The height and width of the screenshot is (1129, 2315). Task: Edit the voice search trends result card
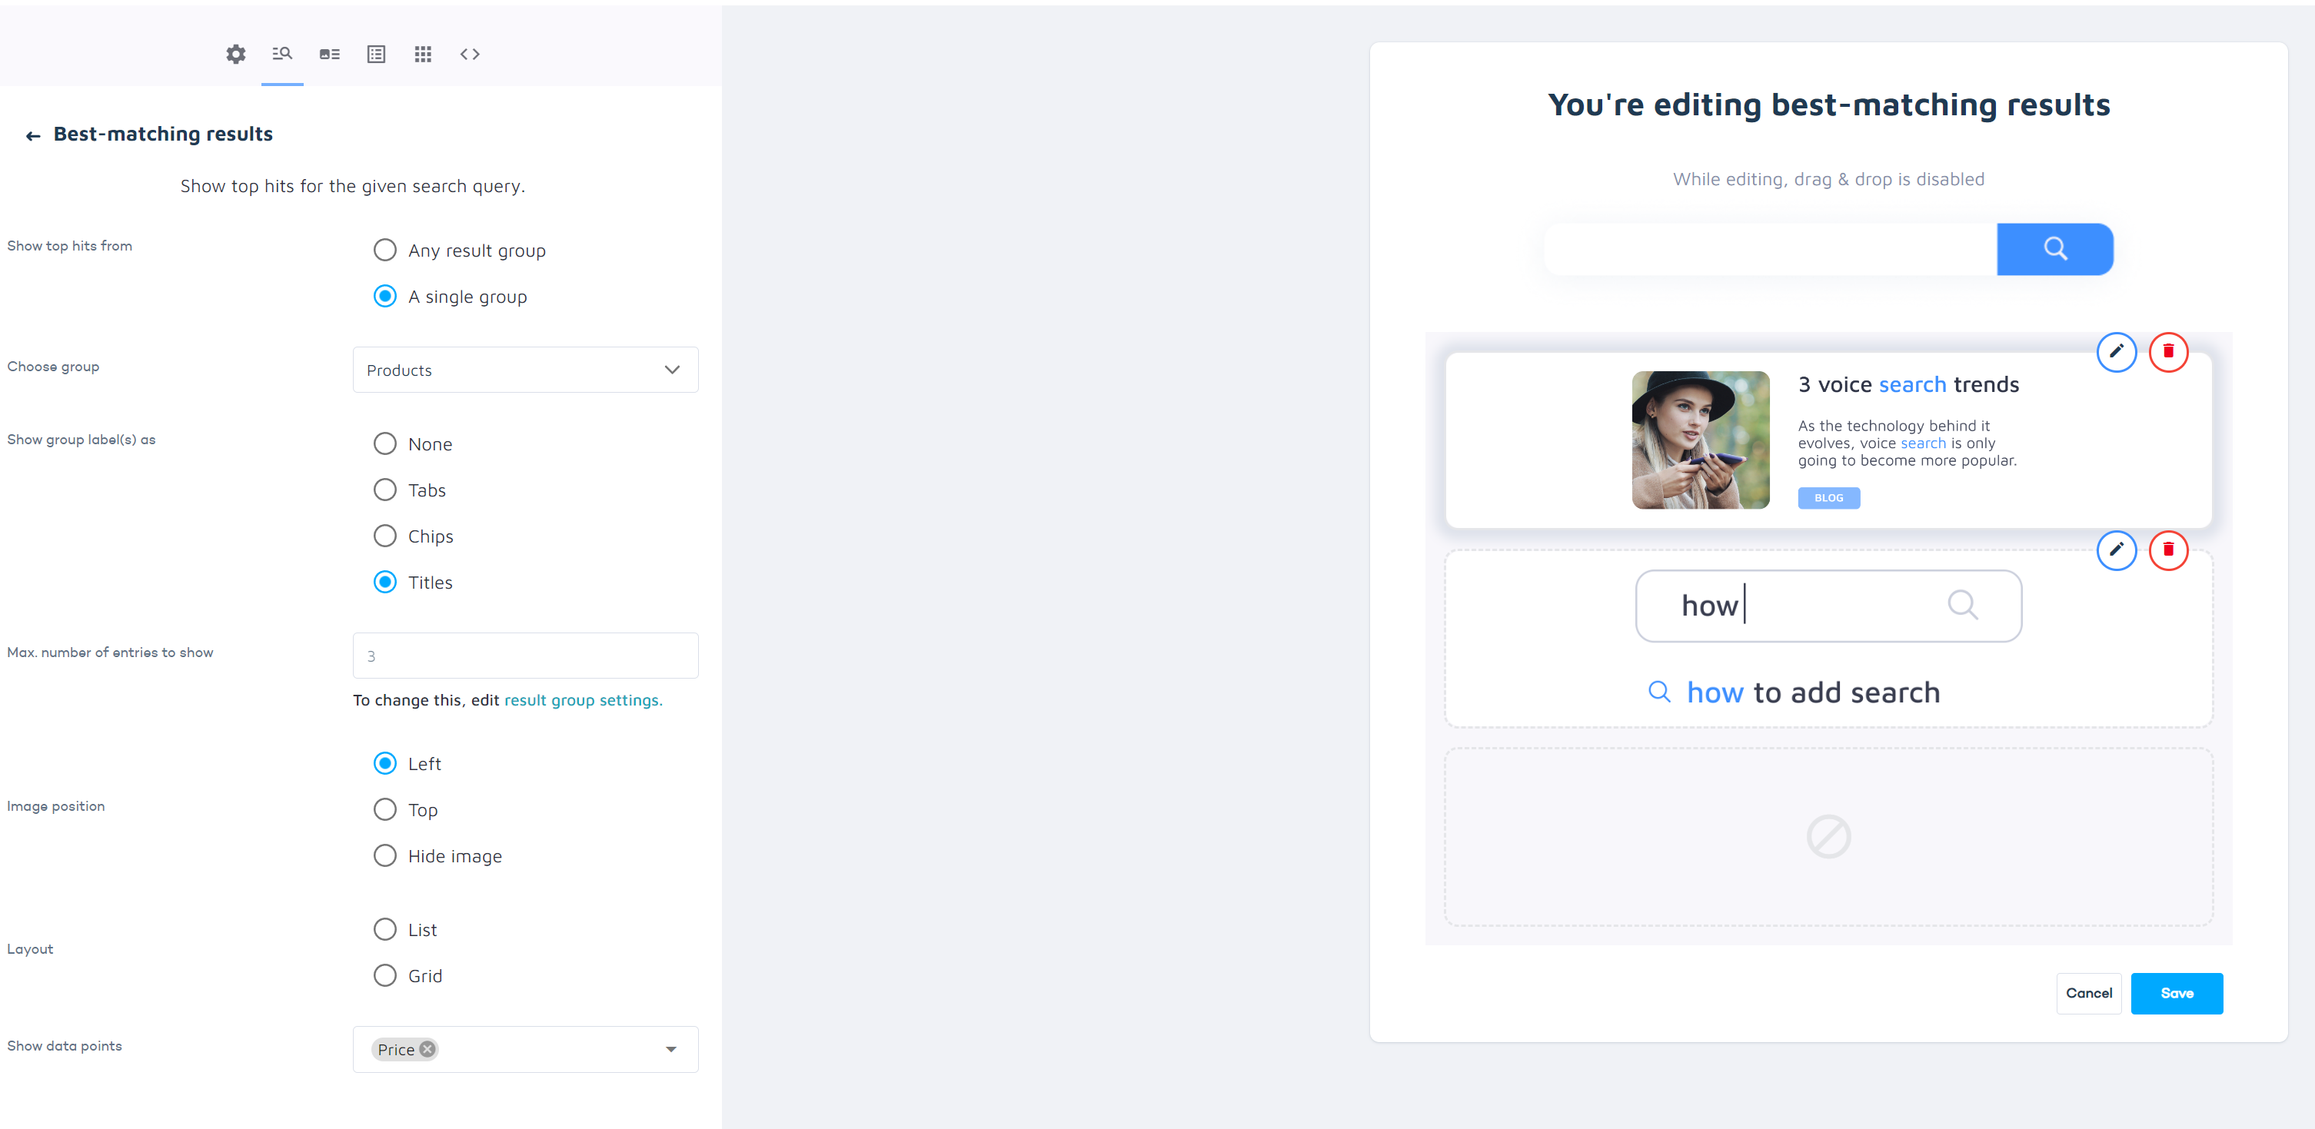(x=2116, y=351)
